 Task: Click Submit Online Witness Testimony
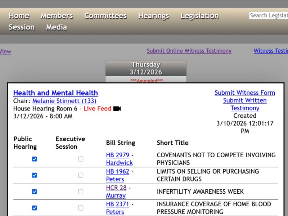(189, 51)
